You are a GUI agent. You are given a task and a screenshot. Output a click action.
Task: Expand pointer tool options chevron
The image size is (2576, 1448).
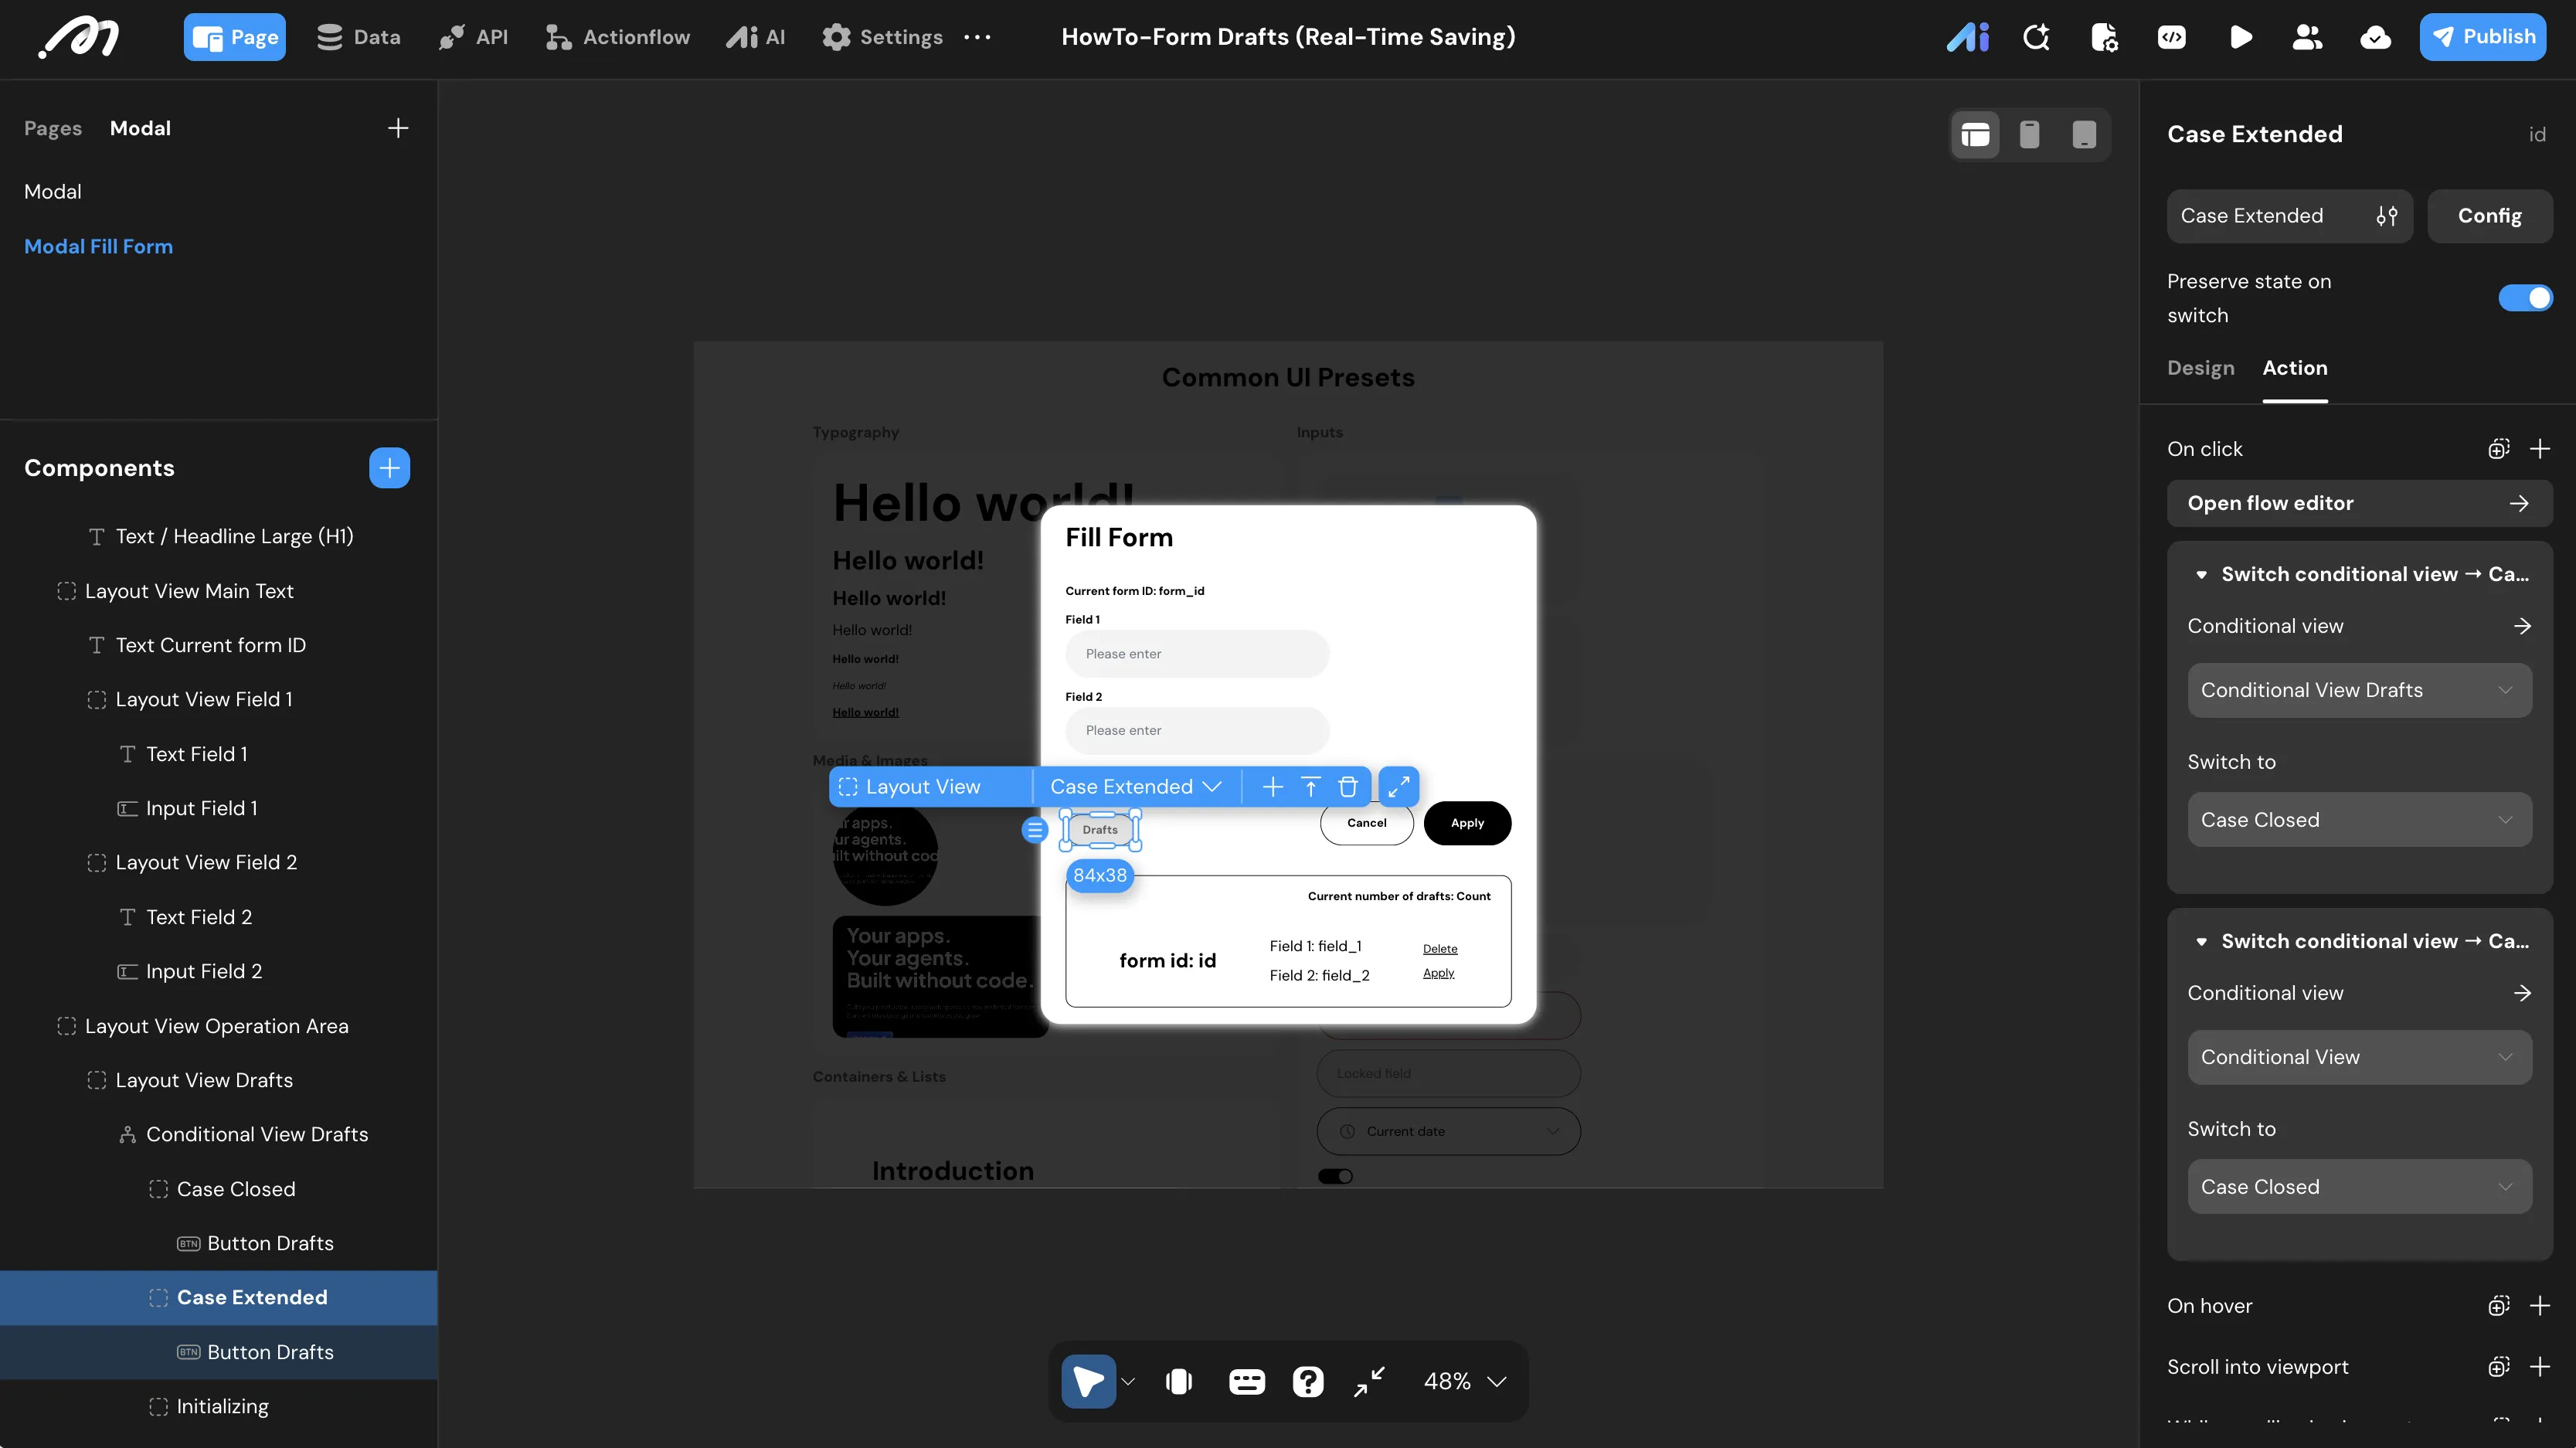pos(1128,1381)
